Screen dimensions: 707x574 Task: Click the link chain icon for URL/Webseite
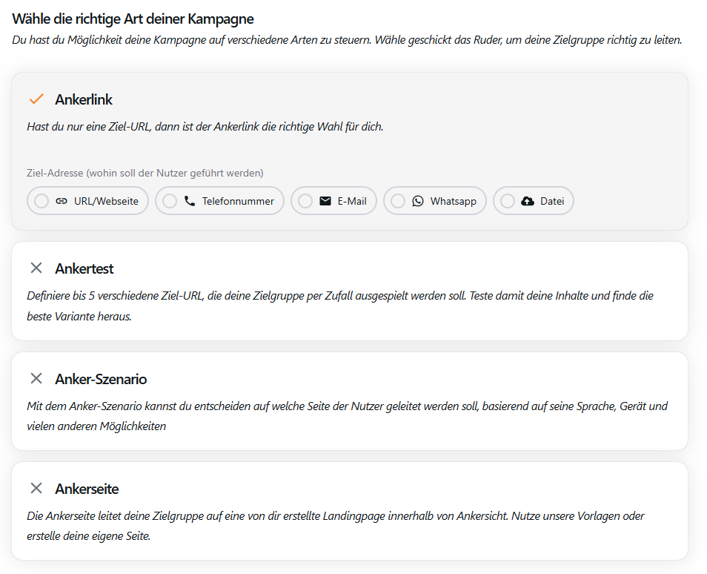click(x=62, y=201)
